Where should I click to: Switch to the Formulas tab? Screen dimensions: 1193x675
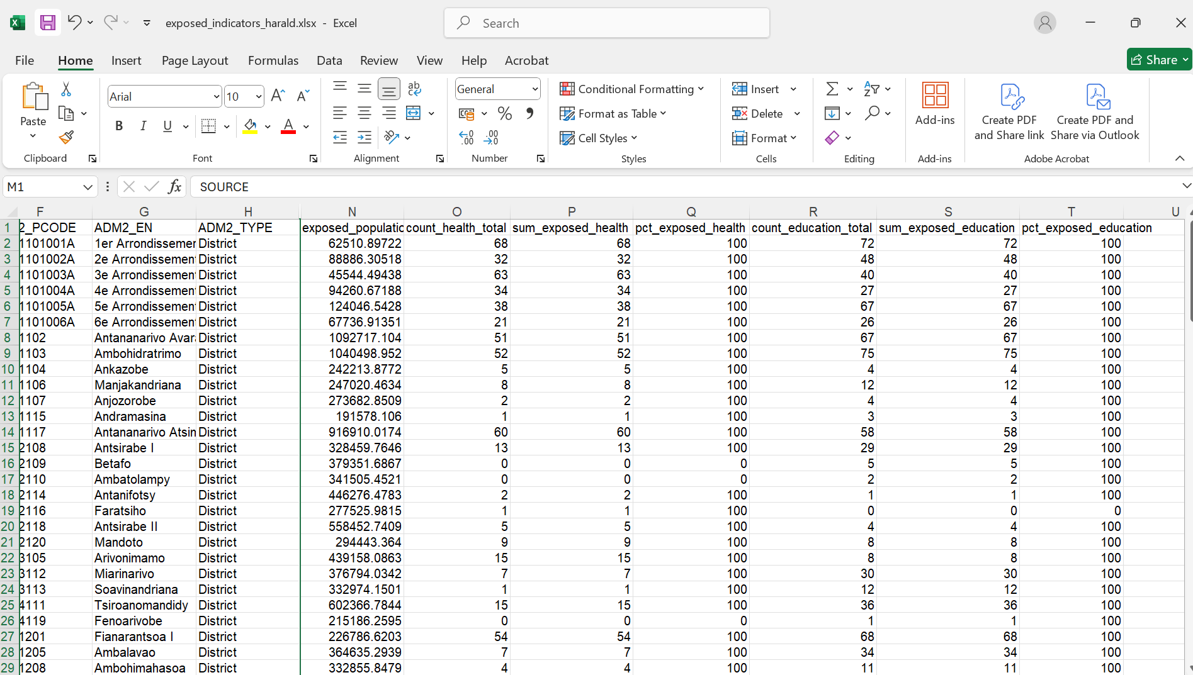pos(273,60)
